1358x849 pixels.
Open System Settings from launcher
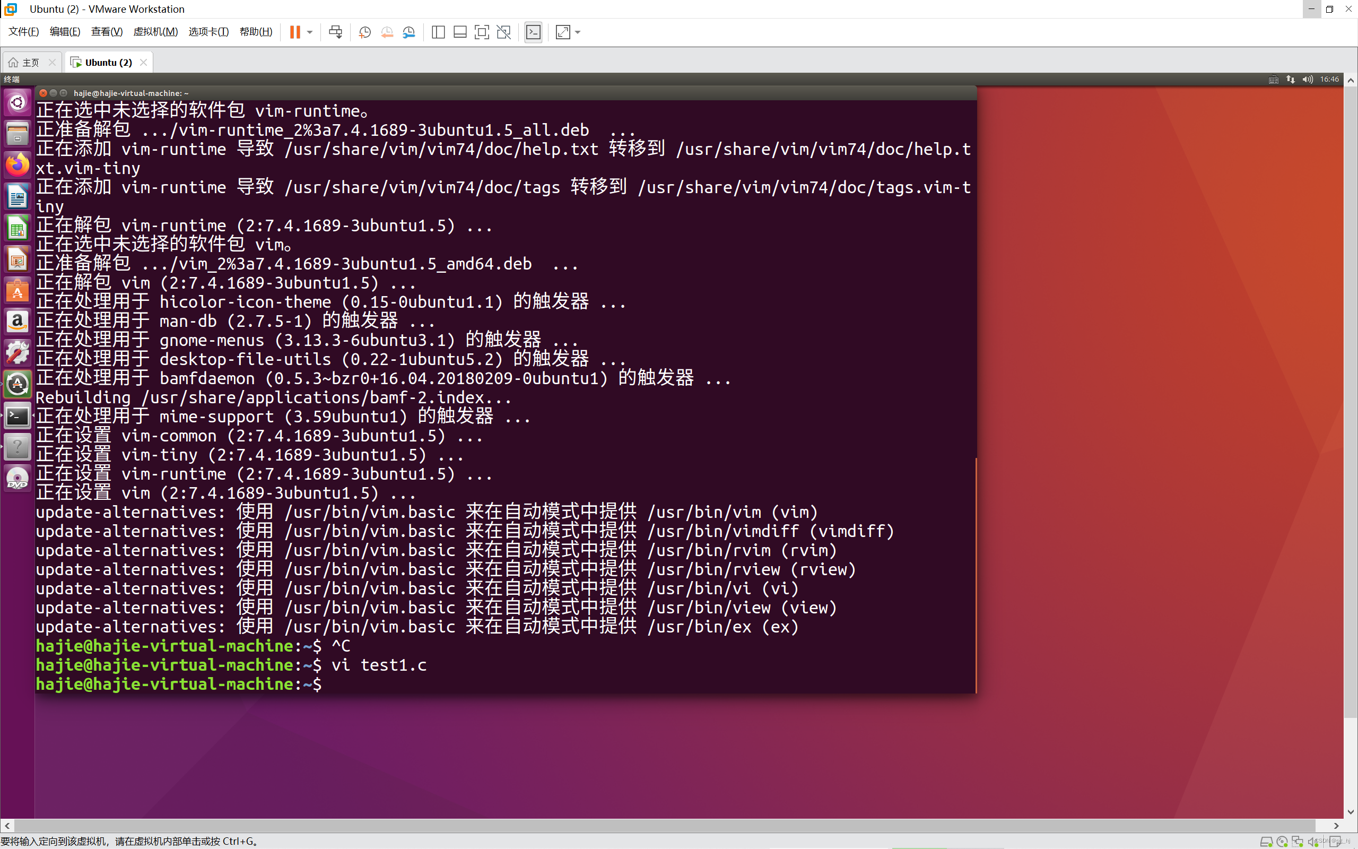point(18,353)
